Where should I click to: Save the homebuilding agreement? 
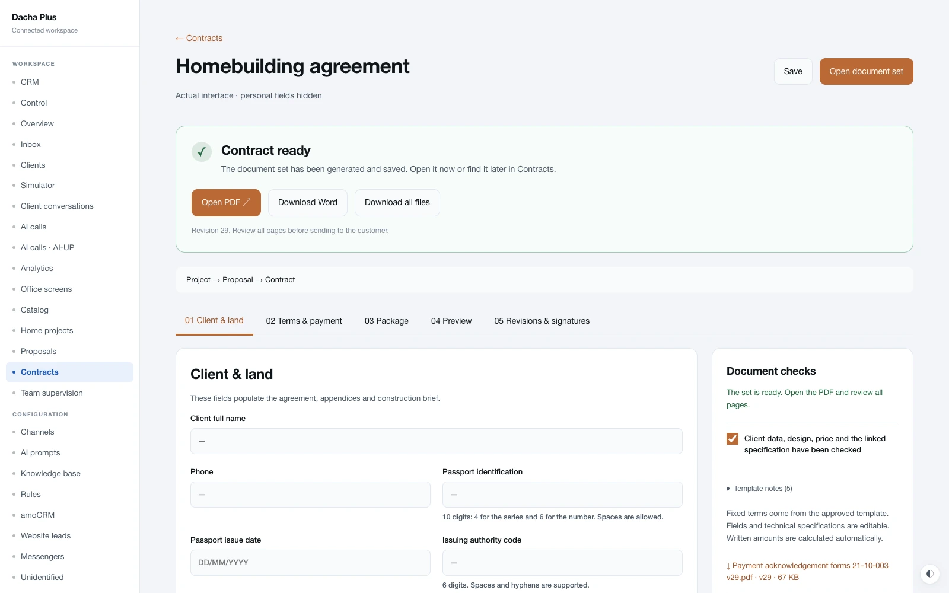tap(793, 71)
